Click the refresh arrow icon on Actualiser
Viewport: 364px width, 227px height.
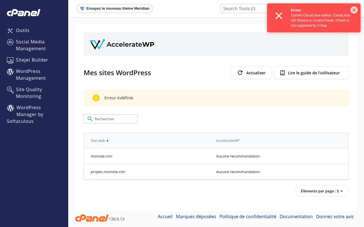click(x=240, y=73)
